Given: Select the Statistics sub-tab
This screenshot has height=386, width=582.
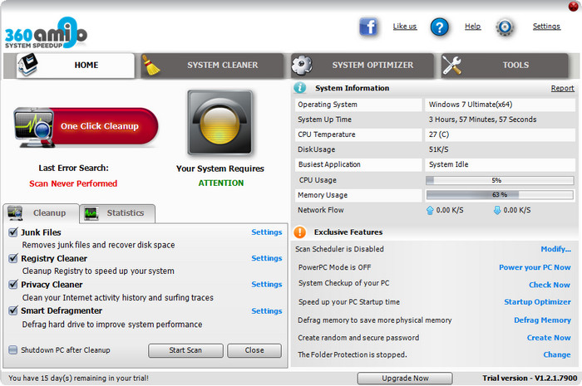Looking at the screenshot, I should [117, 213].
